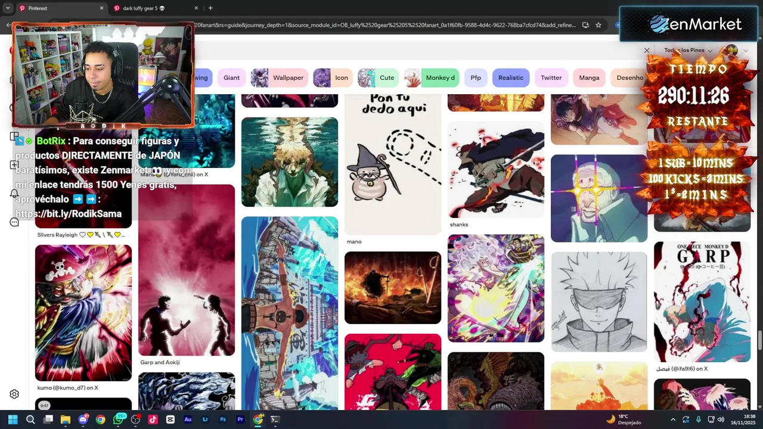
Task: Open a new browser tab
Action: [x=210, y=8]
